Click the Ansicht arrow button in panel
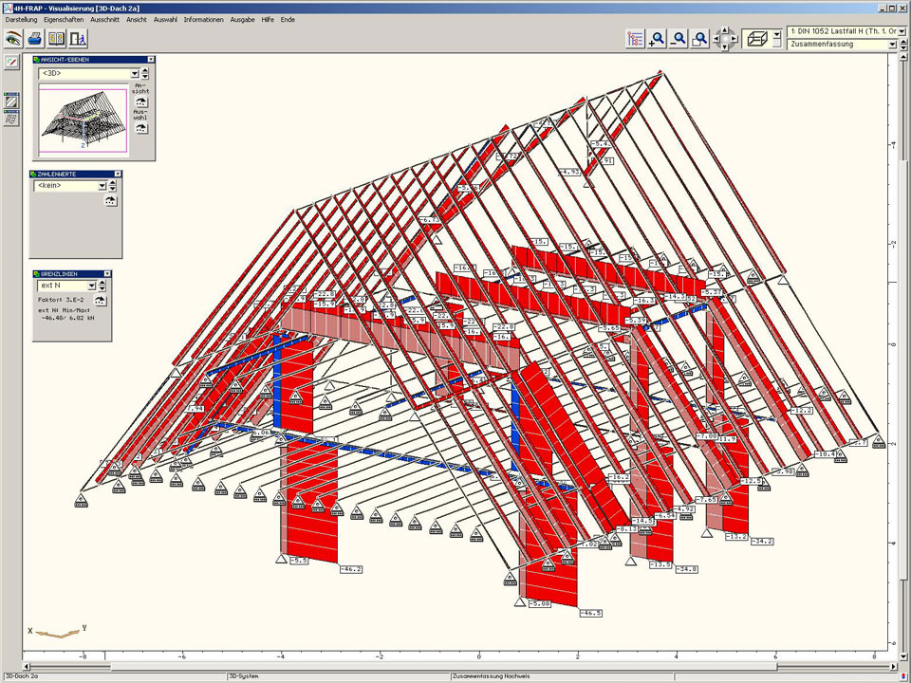 point(140,102)
